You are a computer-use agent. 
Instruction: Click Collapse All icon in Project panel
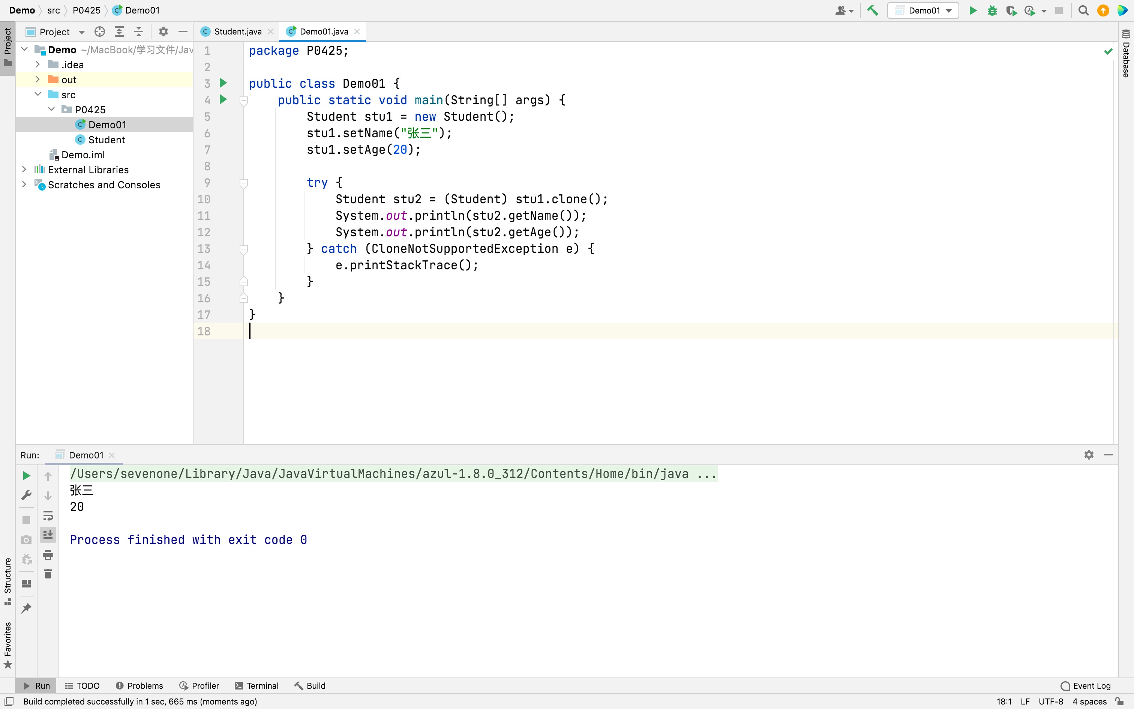139,32
